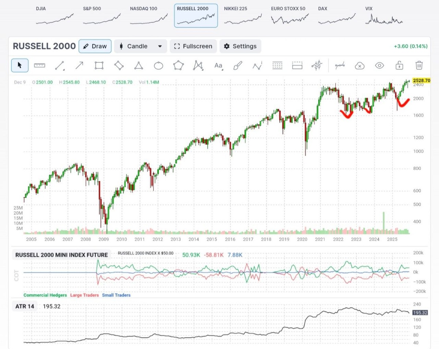This screenshot has height=349, width=439.
Task: Select the Fibonacci retracement lines tool
Action: coord(278,66)
